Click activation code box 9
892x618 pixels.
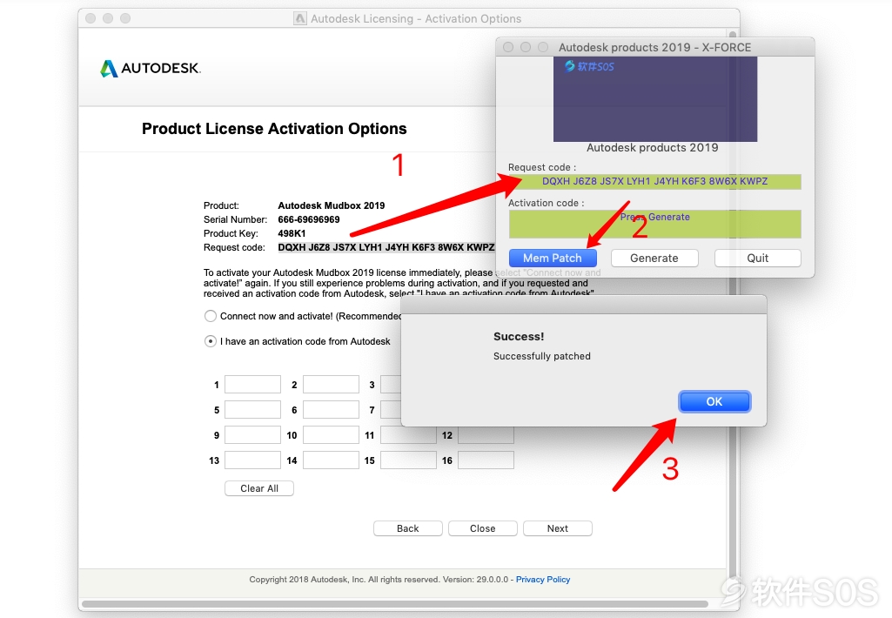coord(252,434)
